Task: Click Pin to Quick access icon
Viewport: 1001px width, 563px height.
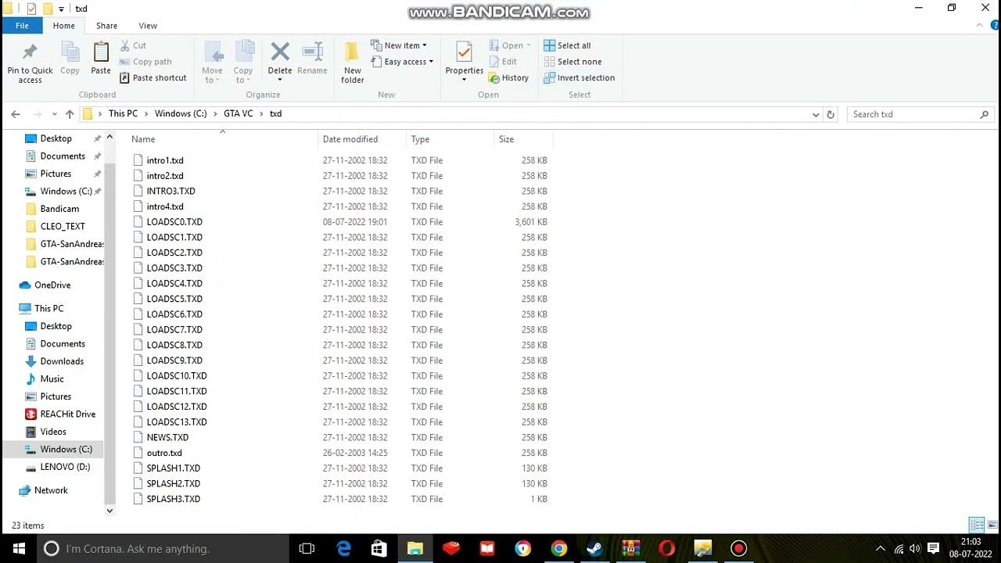Action: click(x=30, y=52)
